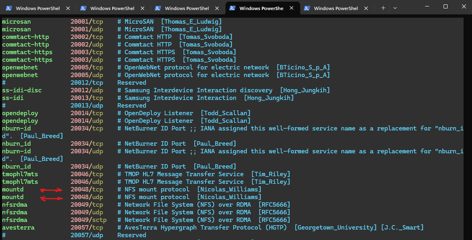Click the text "(HGTP)" in the avesterra row
Image resolution: width=472 pixels, height=240 pixels.
point(276,228)
